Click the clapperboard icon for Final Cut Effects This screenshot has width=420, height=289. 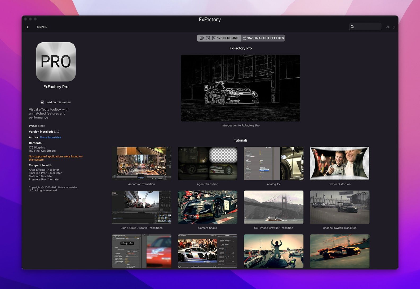click(244, 38)
